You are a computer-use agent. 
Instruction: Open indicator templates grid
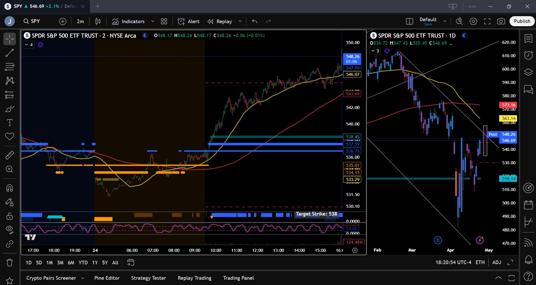[x=164, y=21]
